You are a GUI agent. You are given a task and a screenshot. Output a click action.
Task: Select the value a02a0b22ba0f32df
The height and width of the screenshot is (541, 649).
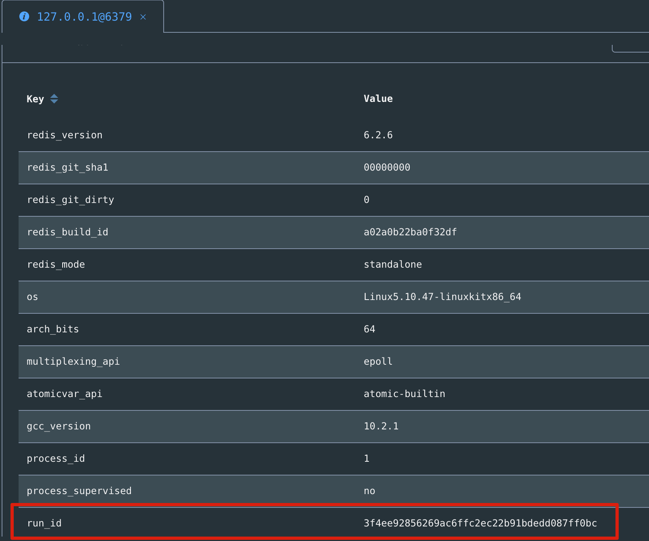tap(410, 232)
